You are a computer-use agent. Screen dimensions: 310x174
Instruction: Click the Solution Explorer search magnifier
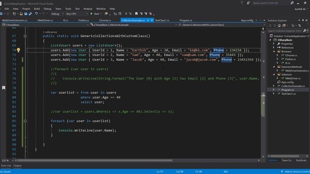click(305, 31)
